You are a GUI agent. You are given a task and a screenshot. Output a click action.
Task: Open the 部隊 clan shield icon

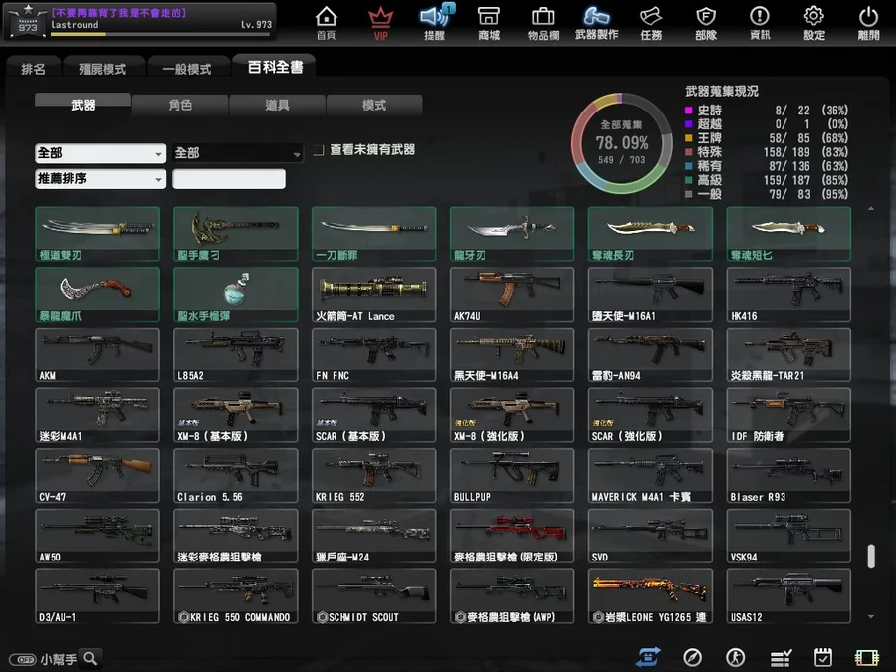[706, 23]
